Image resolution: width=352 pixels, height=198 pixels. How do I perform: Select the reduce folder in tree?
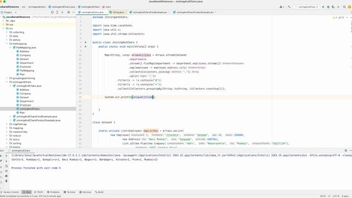pos(16,136)
